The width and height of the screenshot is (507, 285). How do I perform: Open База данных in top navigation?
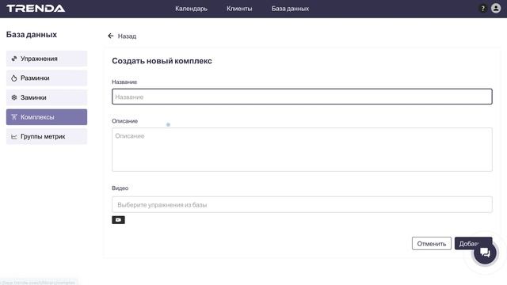(x=290, y=9)
